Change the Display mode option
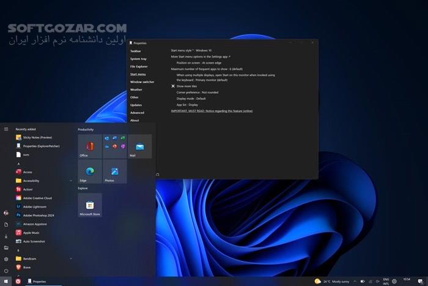The width and height of the screenshot is (428, 286). [191, 99]
